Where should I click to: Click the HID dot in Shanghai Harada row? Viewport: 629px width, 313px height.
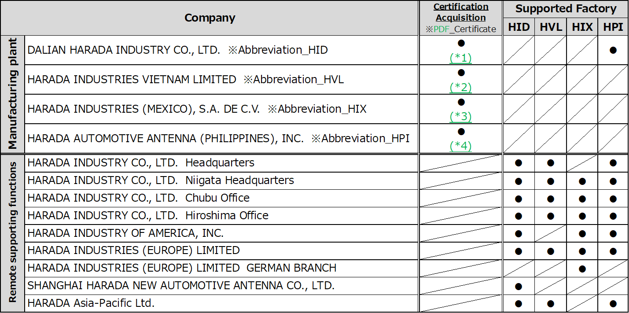coord(519,286)
